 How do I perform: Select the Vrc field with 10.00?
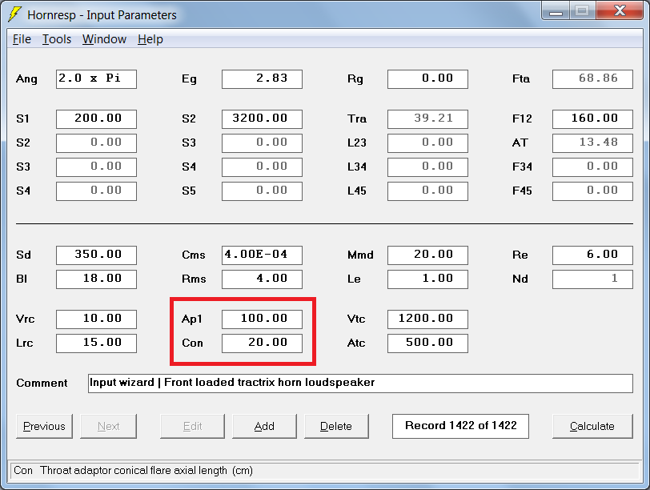coord(96,319)
